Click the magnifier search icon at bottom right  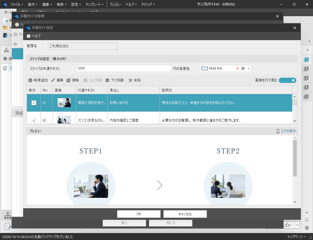[307, 220]
